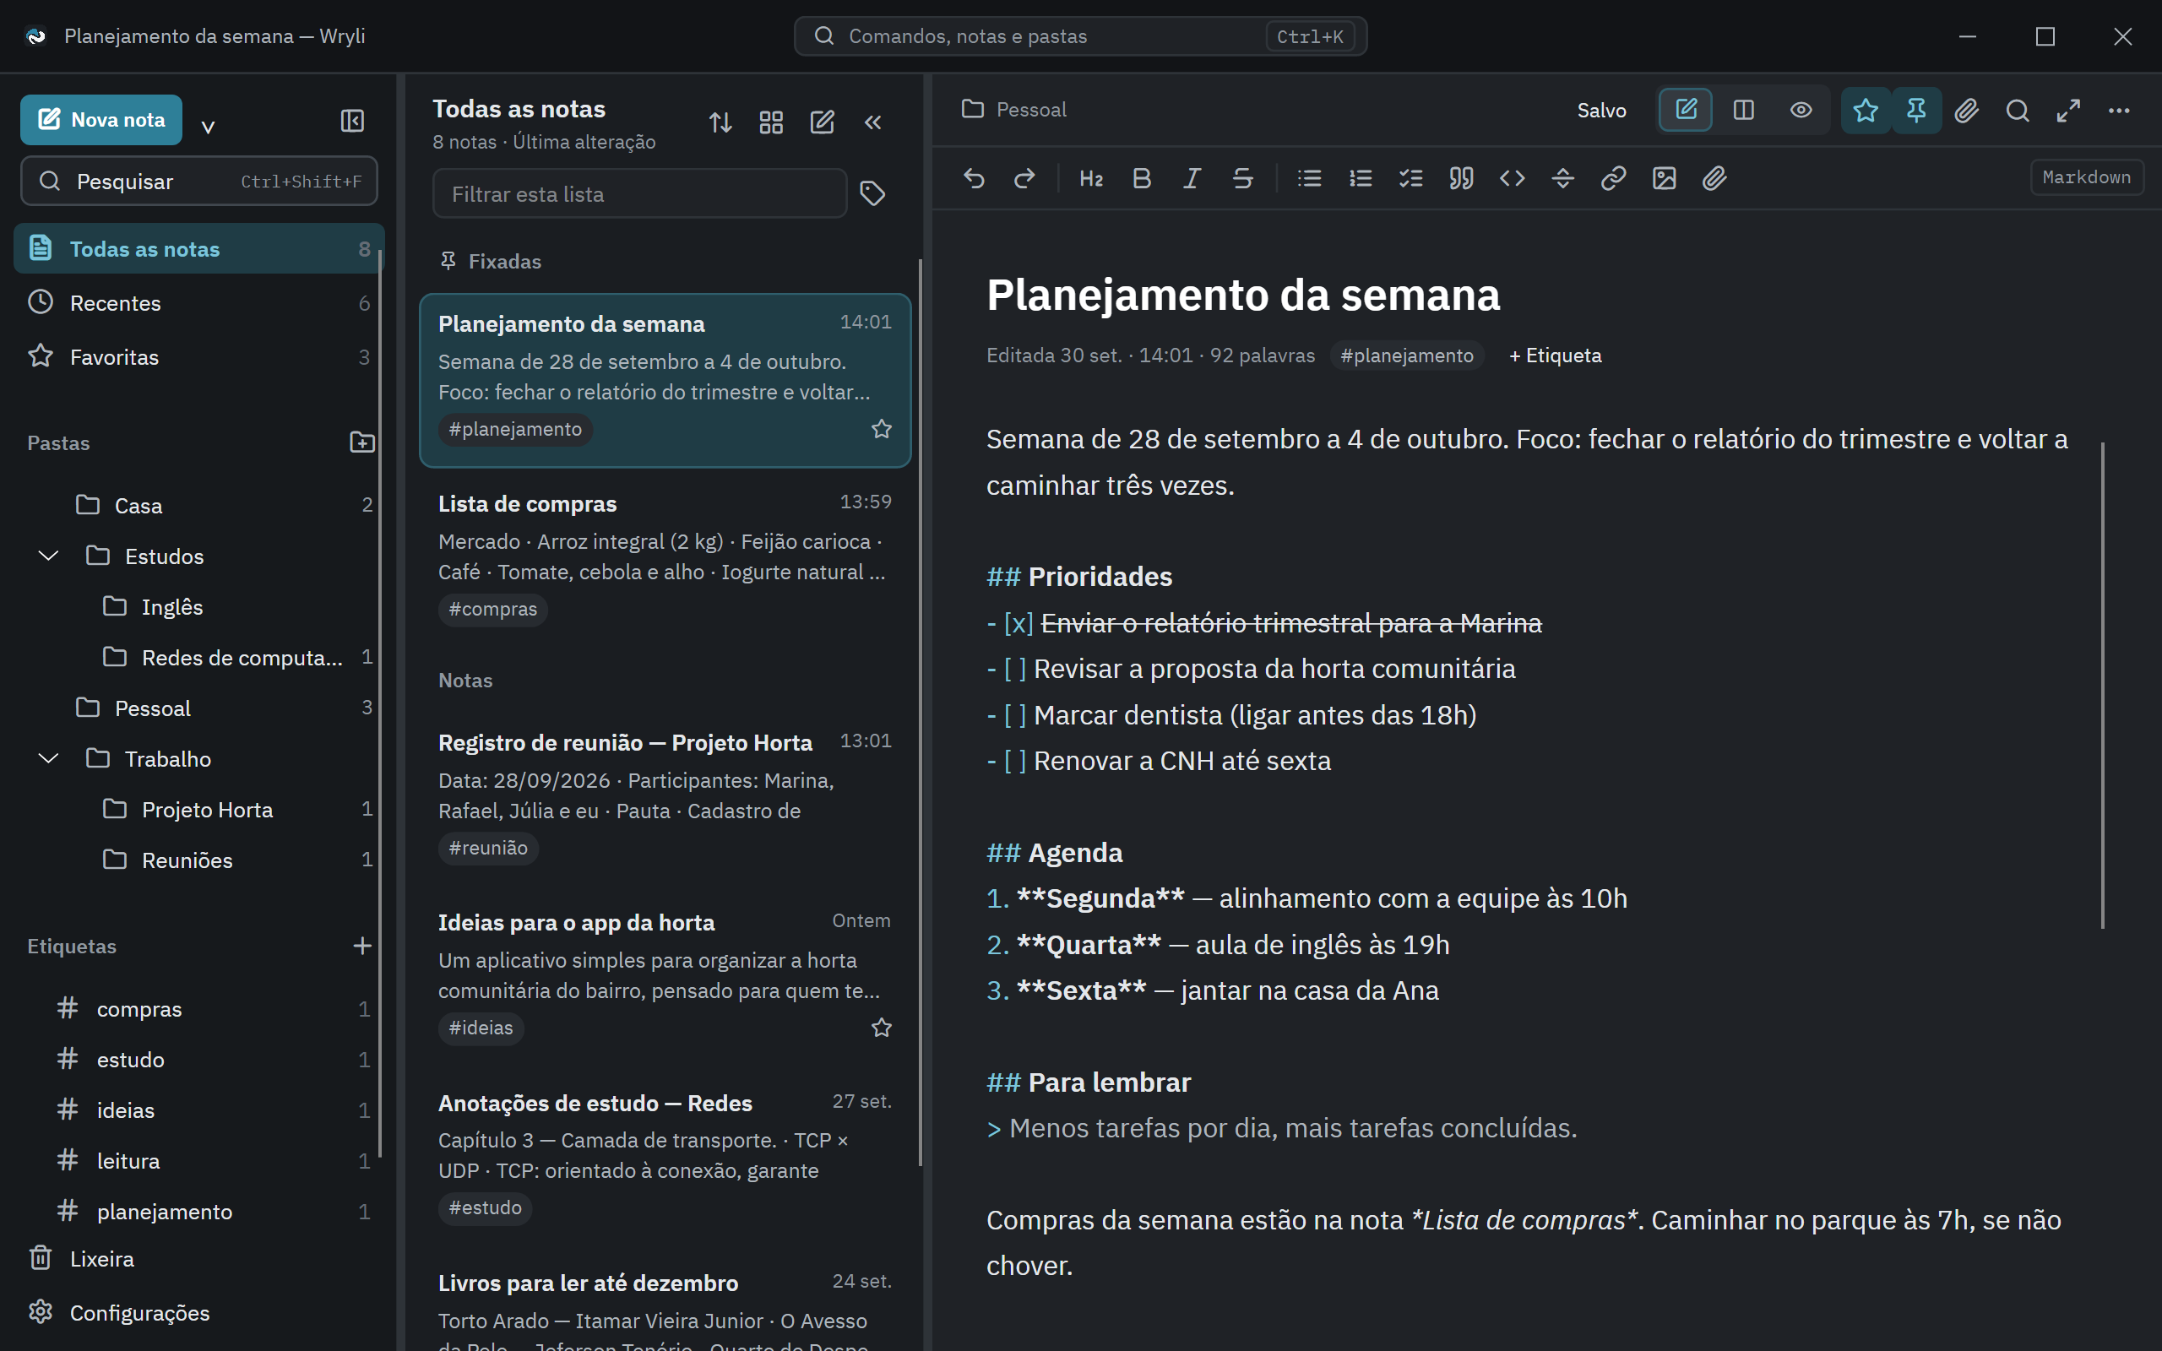
Task: Search within the note using the magnifier icon
Action: pos(2018,111)
